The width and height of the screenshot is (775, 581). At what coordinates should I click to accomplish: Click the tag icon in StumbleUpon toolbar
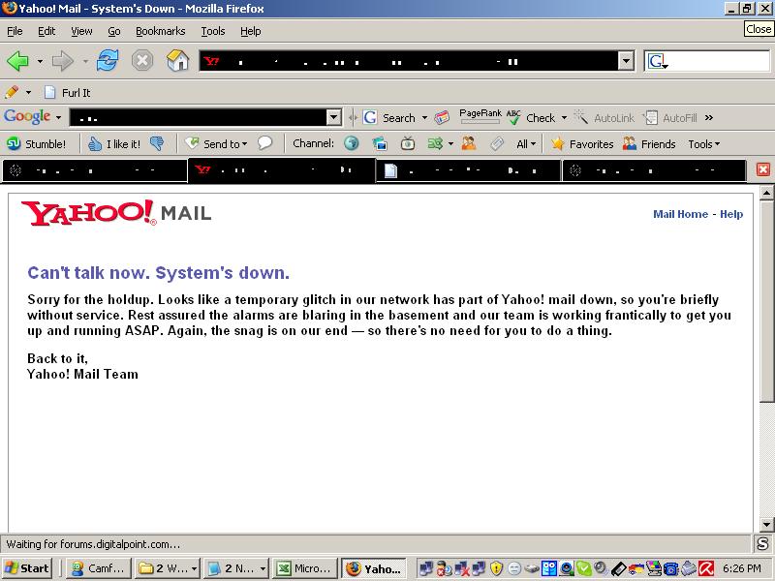(497, 143)
